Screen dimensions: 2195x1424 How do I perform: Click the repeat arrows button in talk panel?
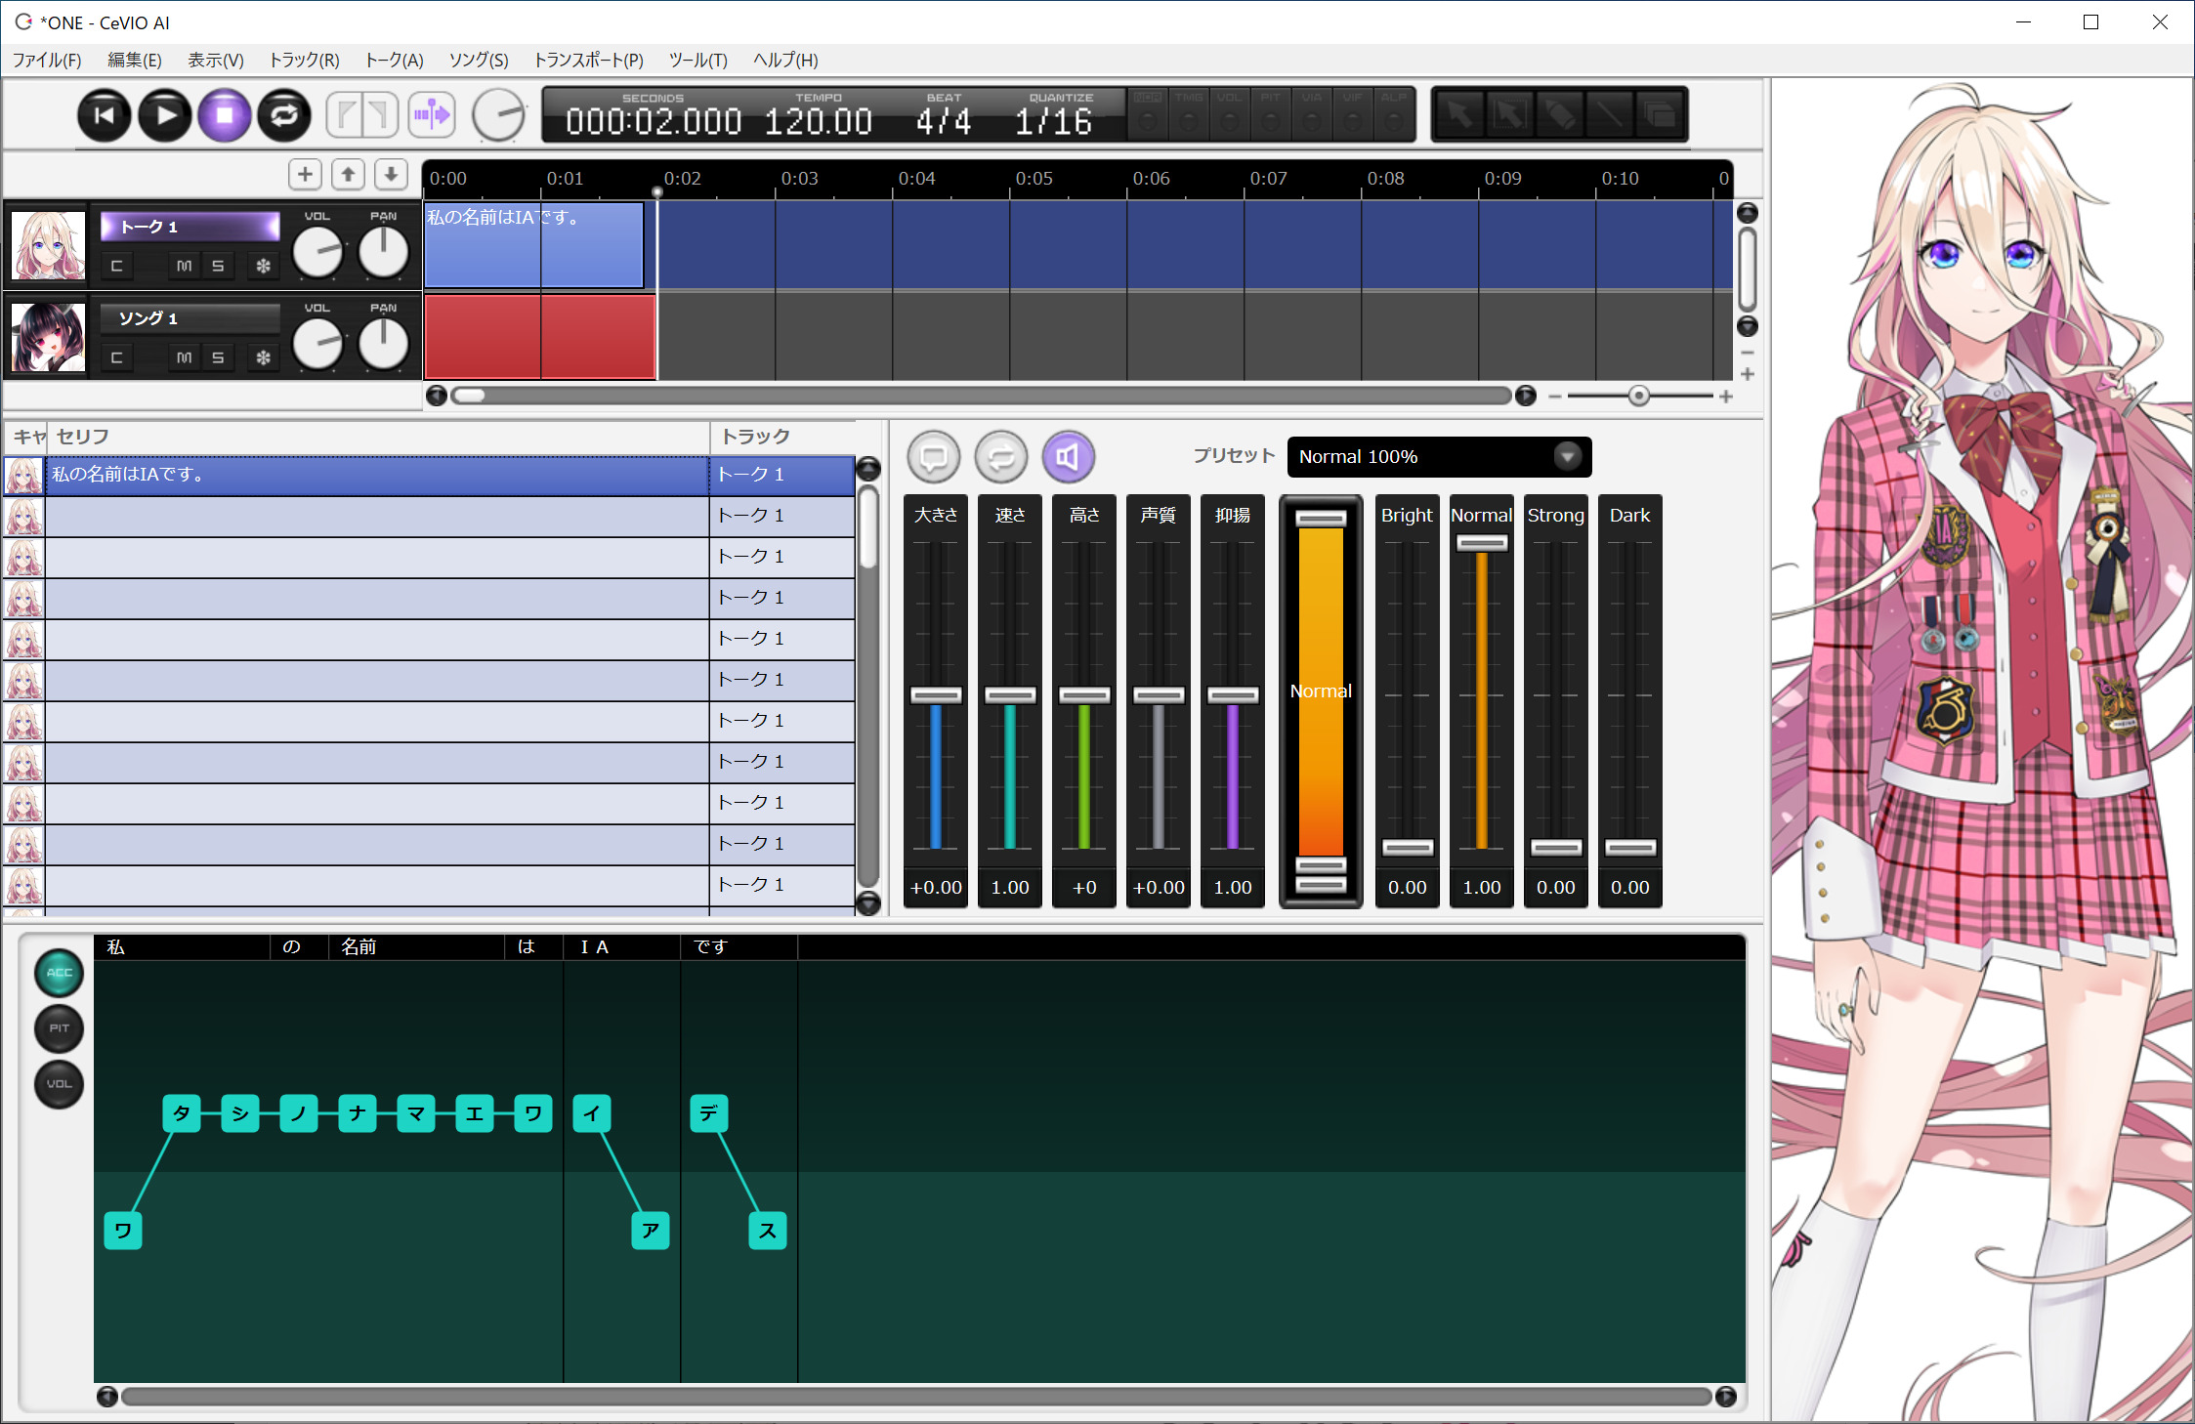[x=1001, y=457]
